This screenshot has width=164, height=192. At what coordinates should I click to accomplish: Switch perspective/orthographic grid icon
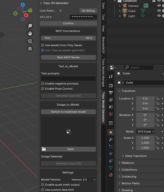coord(30,49)
